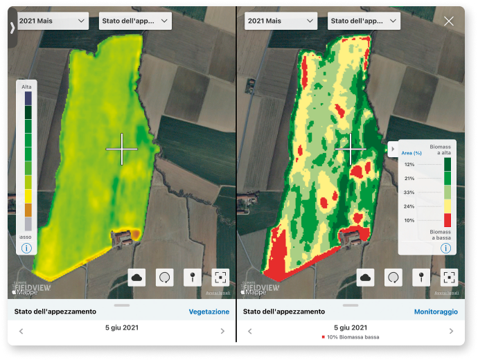The width and height of the screenshot is (478, 360).
Task: Select the lasso tool on the left map
Action: click(165, 278)
